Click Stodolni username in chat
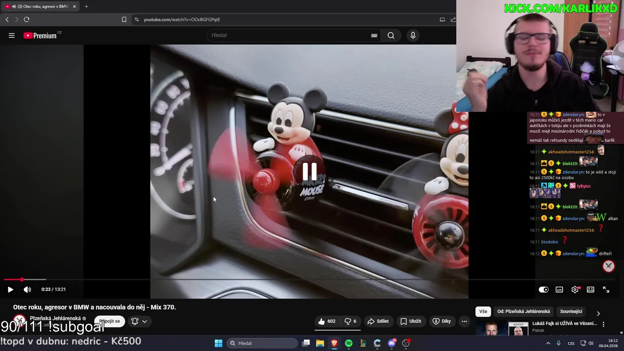Screen dimensions: 624x351 point(549,242)
